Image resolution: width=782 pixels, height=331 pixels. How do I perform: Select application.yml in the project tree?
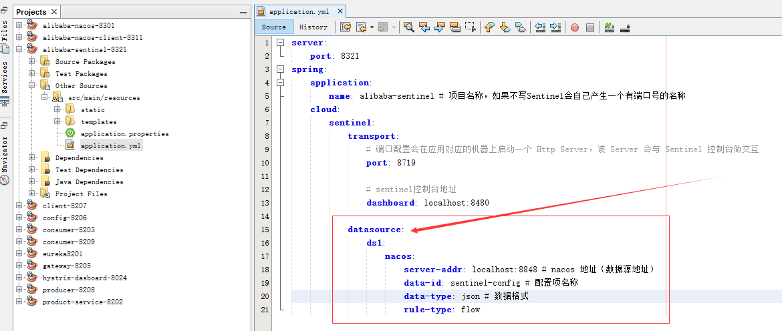111,146
